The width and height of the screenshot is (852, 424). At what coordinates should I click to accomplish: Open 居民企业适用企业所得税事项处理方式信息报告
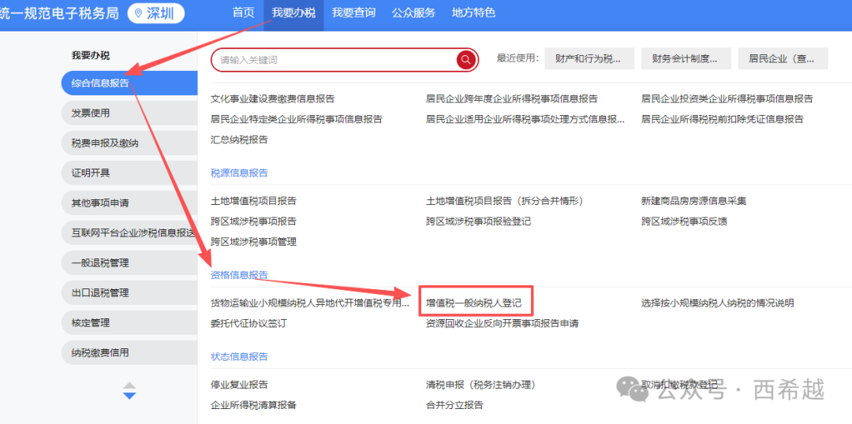pos(525,119)
